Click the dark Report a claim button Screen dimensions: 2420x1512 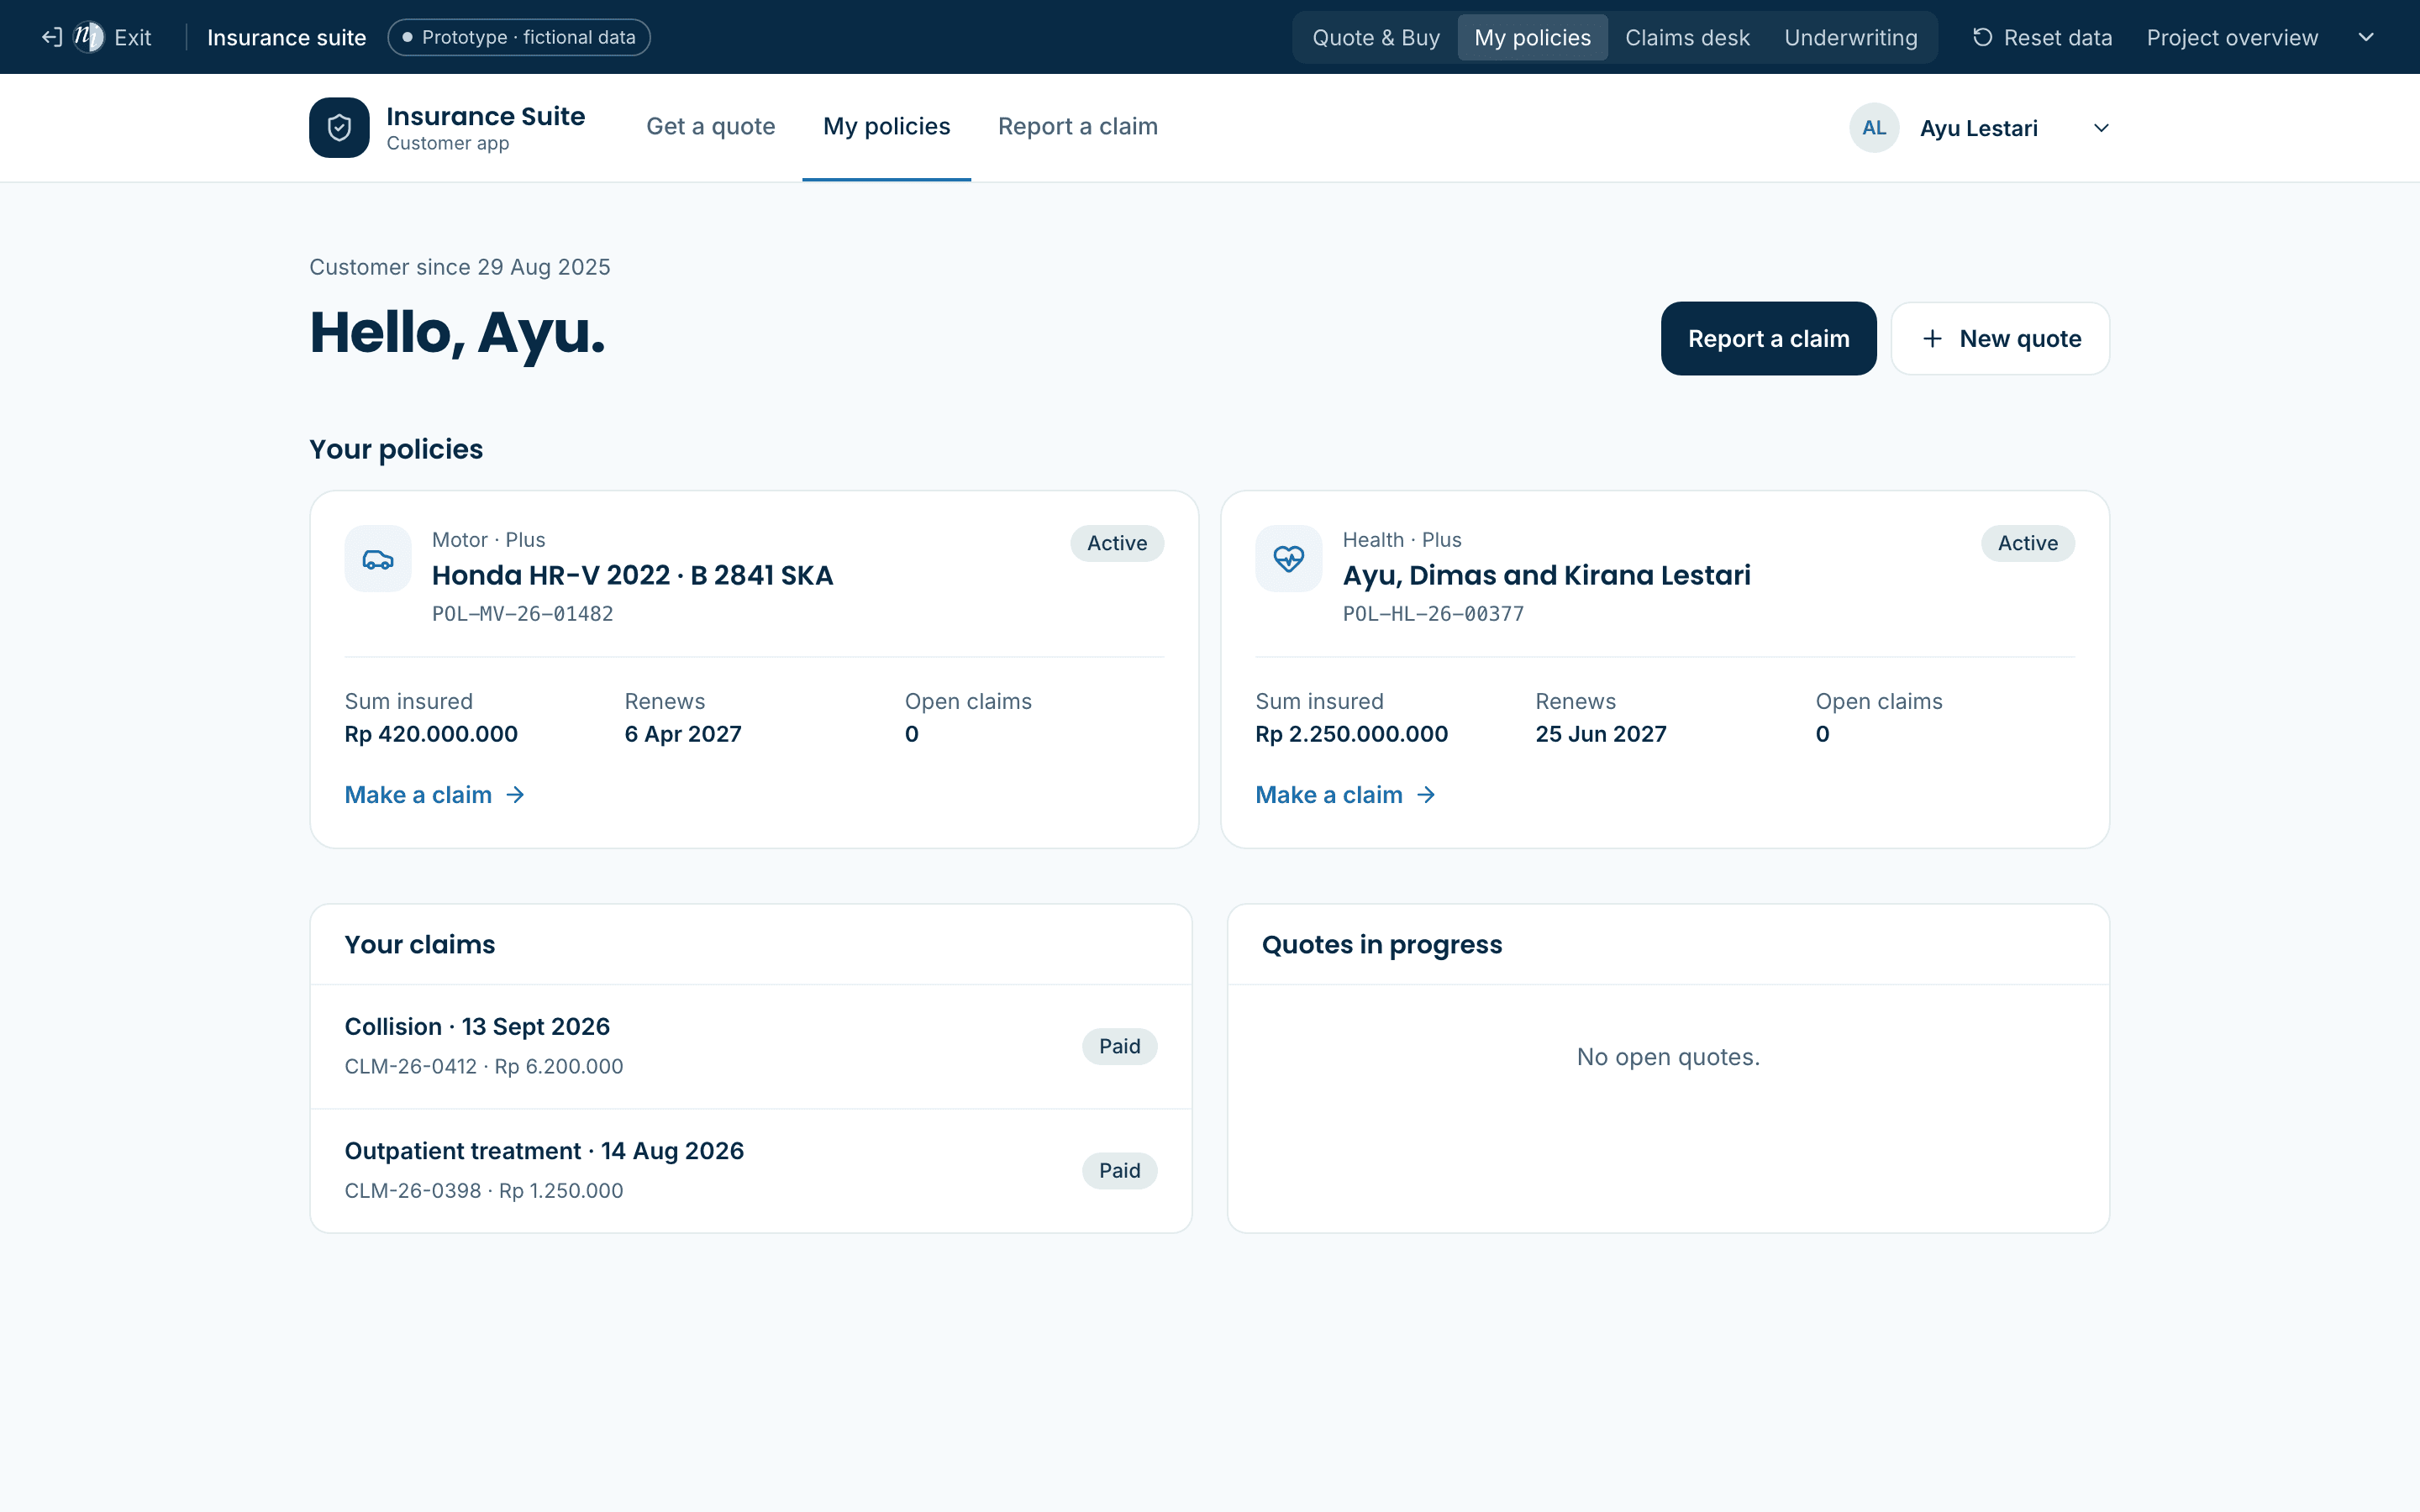point(1768,339)
